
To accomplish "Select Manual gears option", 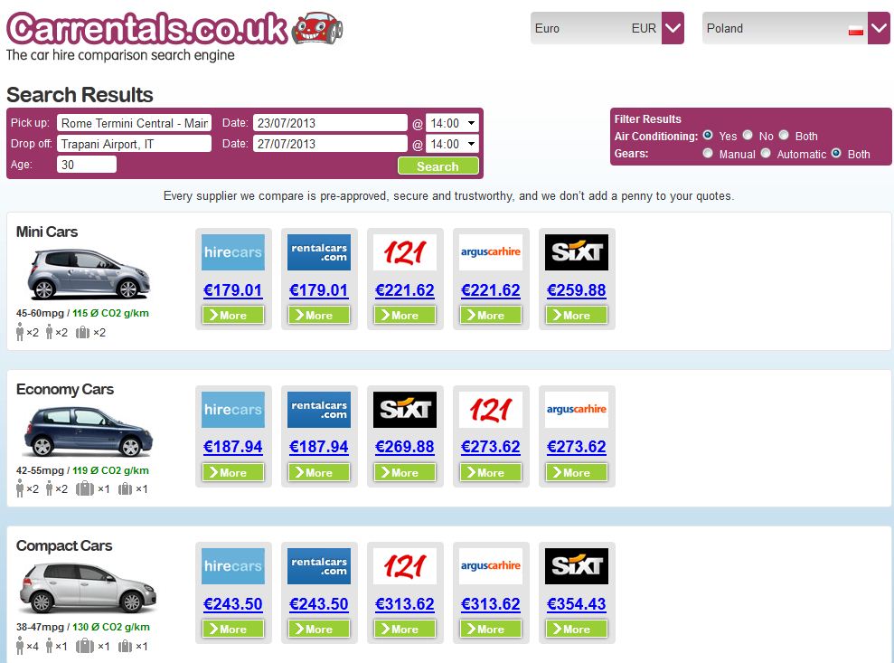I will tap(708, 153).
